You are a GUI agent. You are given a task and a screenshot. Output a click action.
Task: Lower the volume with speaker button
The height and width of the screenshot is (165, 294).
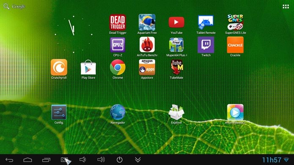point(82,160)
